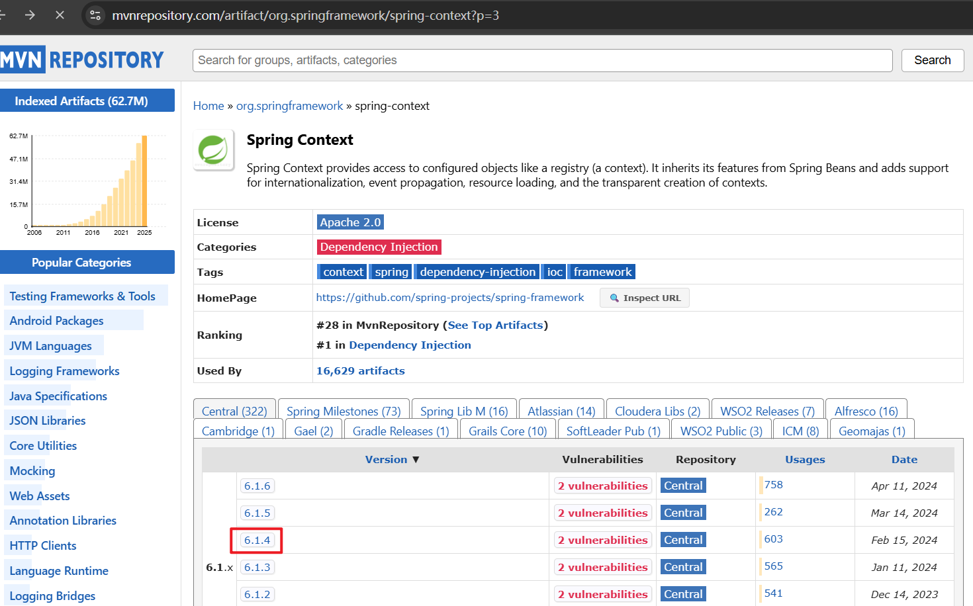This screenshot has height=606, width=973.
Task: Open 16,629 artifacts used-by link
Action: point(361,370)
